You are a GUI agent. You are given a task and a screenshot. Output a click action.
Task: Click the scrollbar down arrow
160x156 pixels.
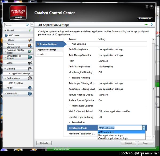(154, 137)
